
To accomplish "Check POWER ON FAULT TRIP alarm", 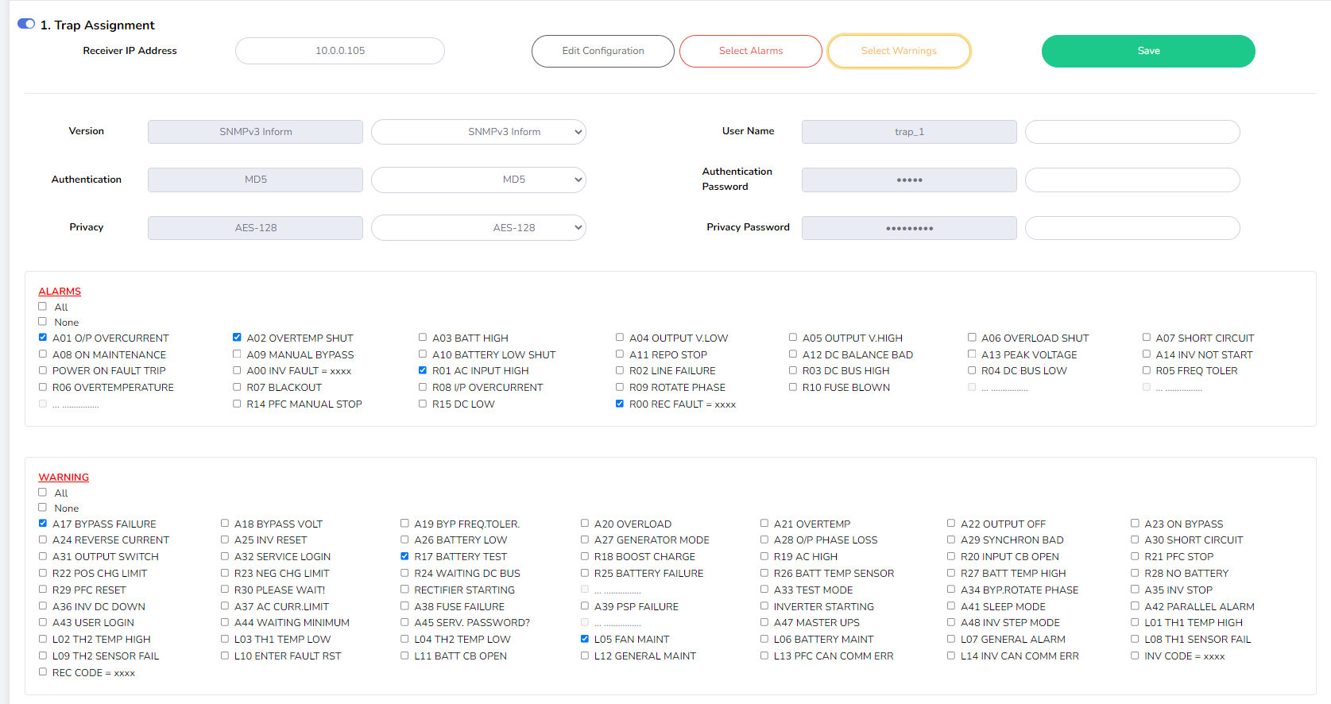I will tap(43, 369).
